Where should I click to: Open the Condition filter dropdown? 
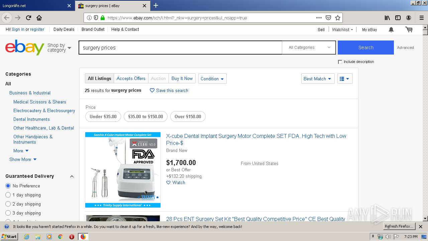pos(212,79)
